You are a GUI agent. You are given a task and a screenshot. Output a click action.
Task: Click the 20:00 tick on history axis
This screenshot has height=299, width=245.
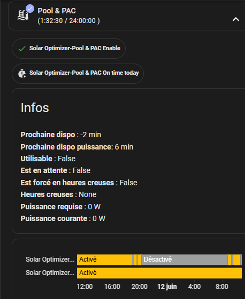click(x=140, y=286)
